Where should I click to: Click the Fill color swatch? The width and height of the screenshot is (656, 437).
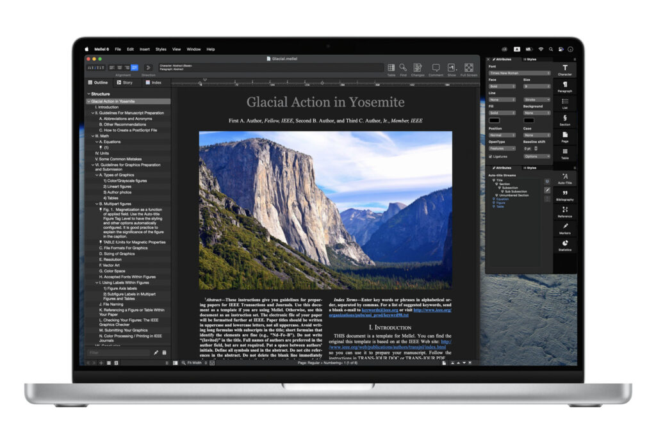[x=495, y=120]
